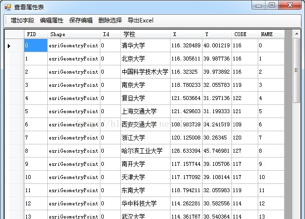The width and height of the screenshot is (305, 219).
Task: Choose 删除选择 in the toolbar
Action: click(x=110, y=20)
